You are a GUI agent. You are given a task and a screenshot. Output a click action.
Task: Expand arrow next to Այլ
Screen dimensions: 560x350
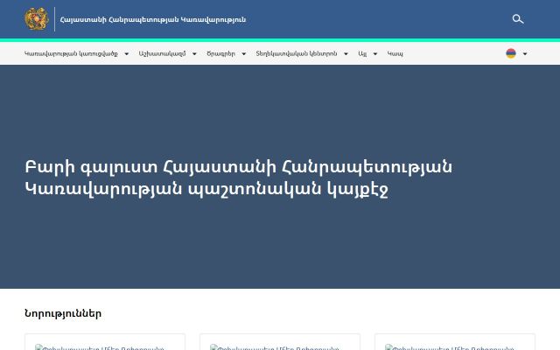tap(375, 54)
